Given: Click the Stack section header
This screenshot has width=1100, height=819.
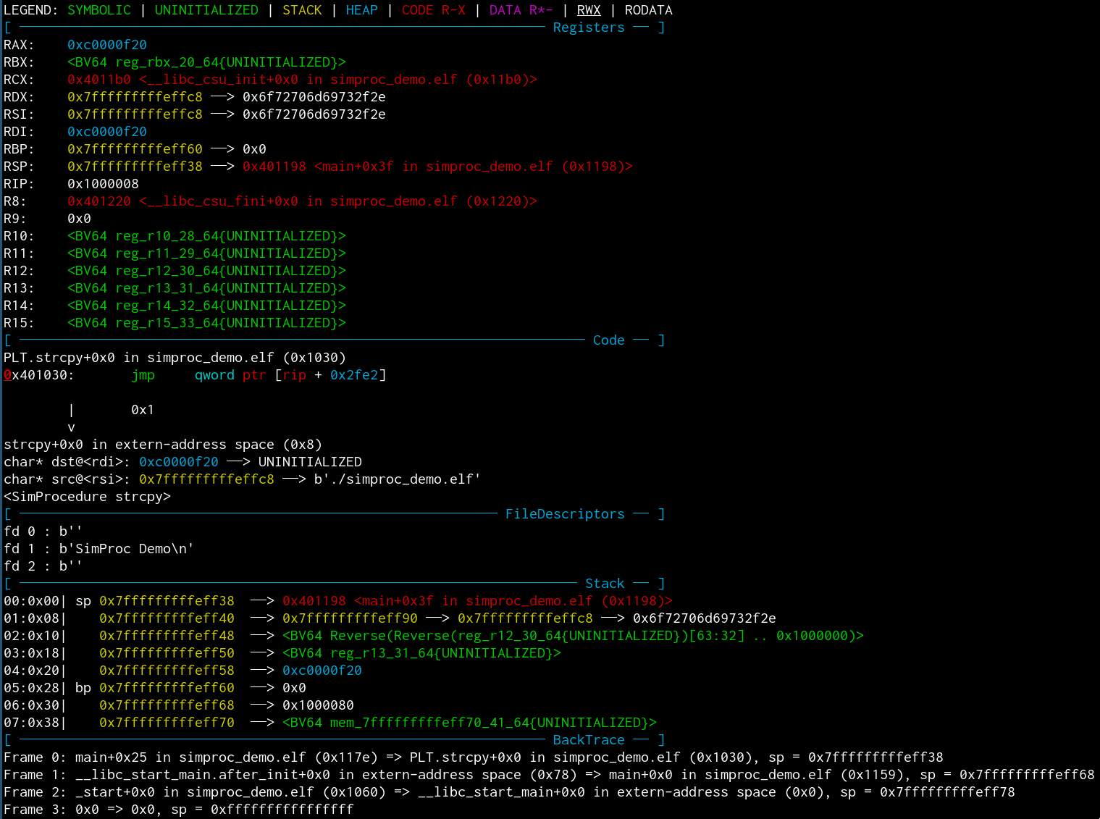Looking at the screenshot, I should click(x=605, y=584).
